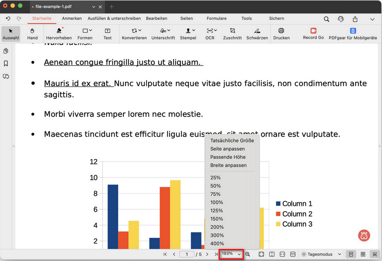Click the search magnifier icon
The width and height of the screenshot is (382, 261).
pyautogui.click(x=326, y=19)
